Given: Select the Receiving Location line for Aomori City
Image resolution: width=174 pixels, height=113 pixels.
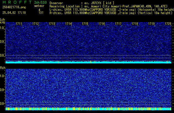Looking at the screenshot, I should click(x=108, y=6).
